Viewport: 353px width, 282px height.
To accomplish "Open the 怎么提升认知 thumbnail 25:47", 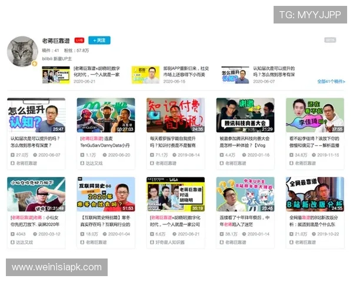I will 36,115.
